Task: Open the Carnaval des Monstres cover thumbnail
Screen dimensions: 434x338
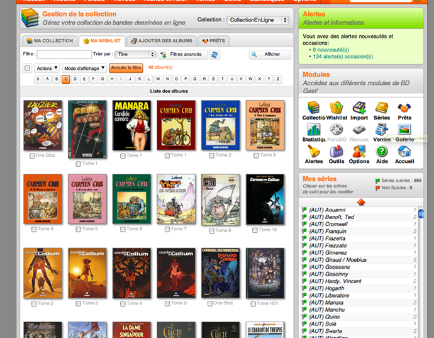Action: tap(220, 273)
